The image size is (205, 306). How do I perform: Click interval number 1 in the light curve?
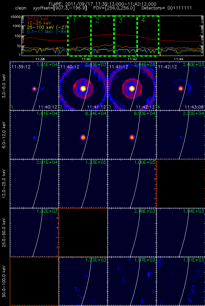point(74,20)
